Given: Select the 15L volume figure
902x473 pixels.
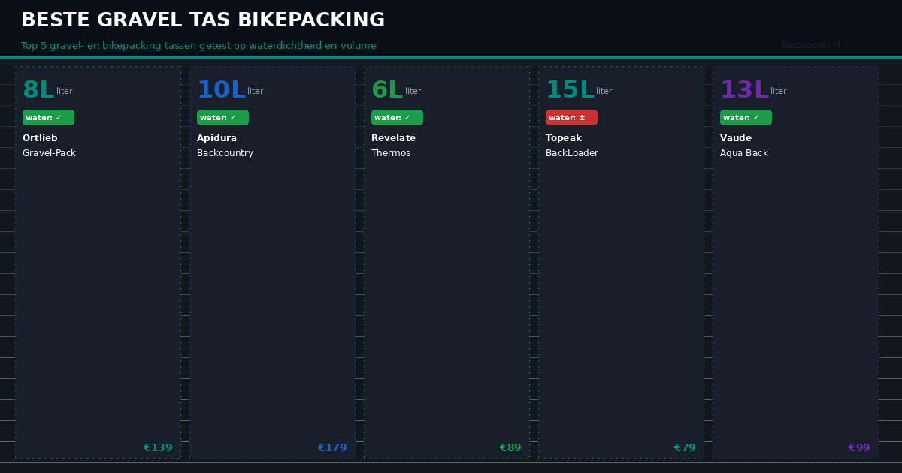Looking at the screenshot, I should click(570, 90).
